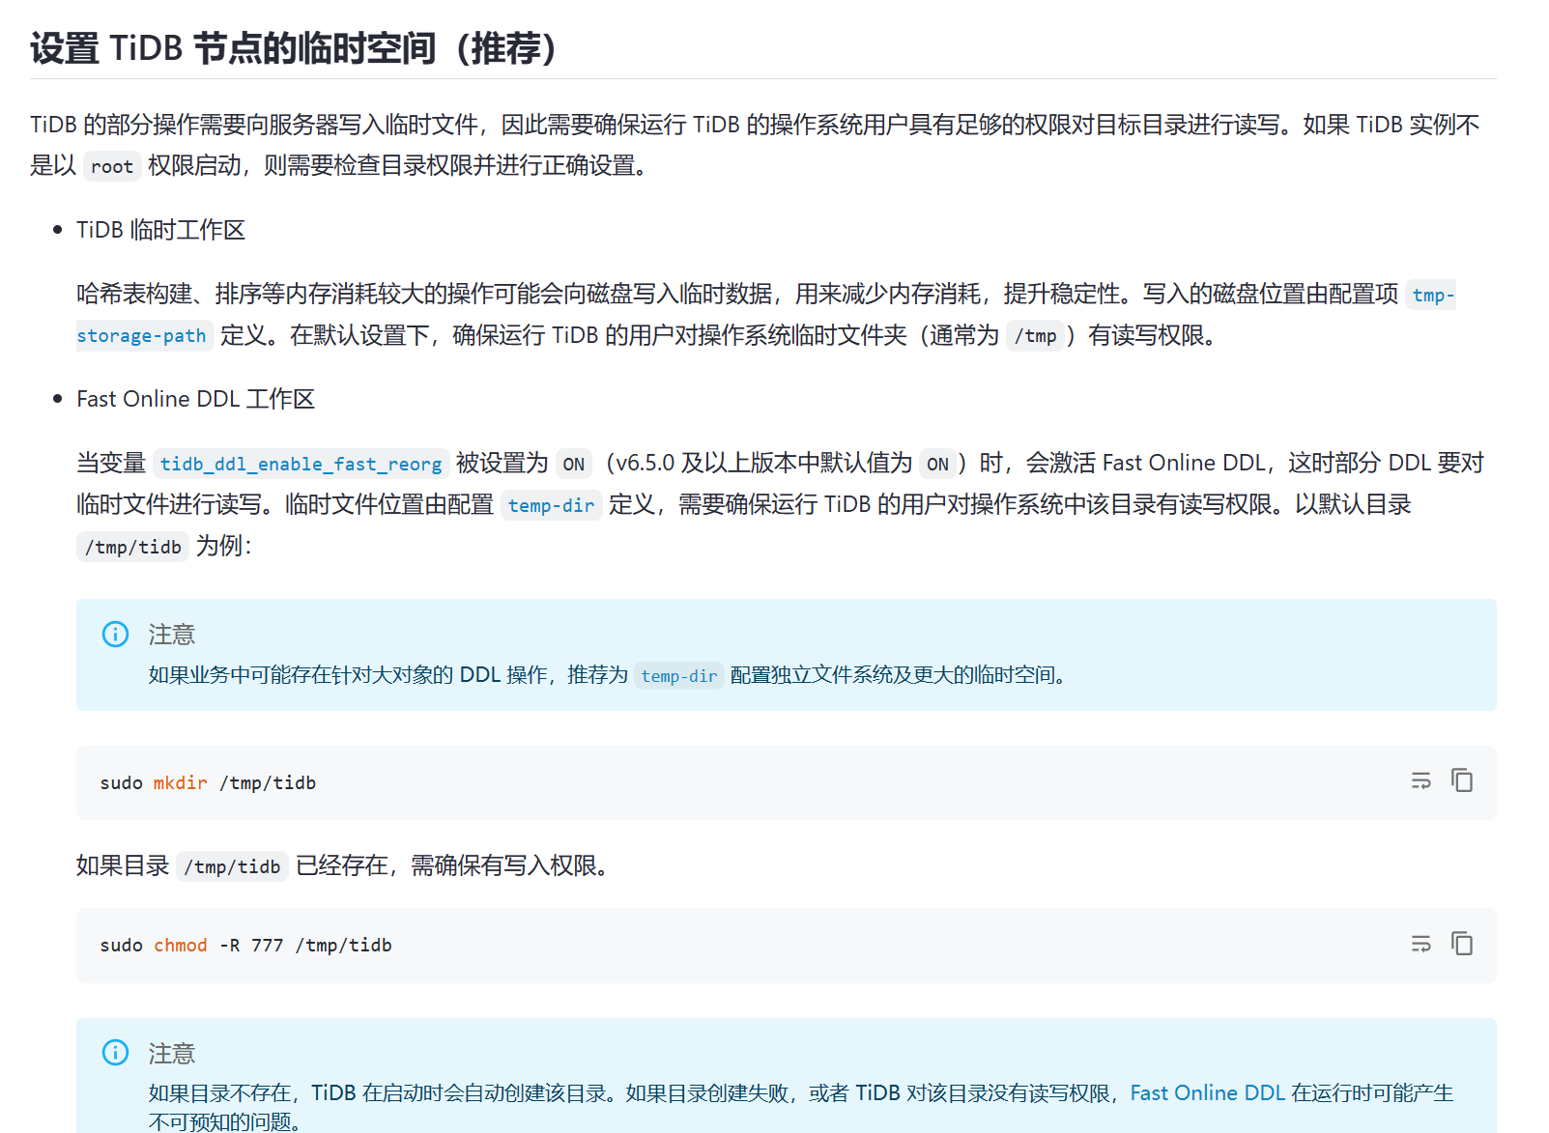Viewport: 1549px width, 1133px height.
Task: Open temp-dir link inside the note box
Action: pos(679,676)
